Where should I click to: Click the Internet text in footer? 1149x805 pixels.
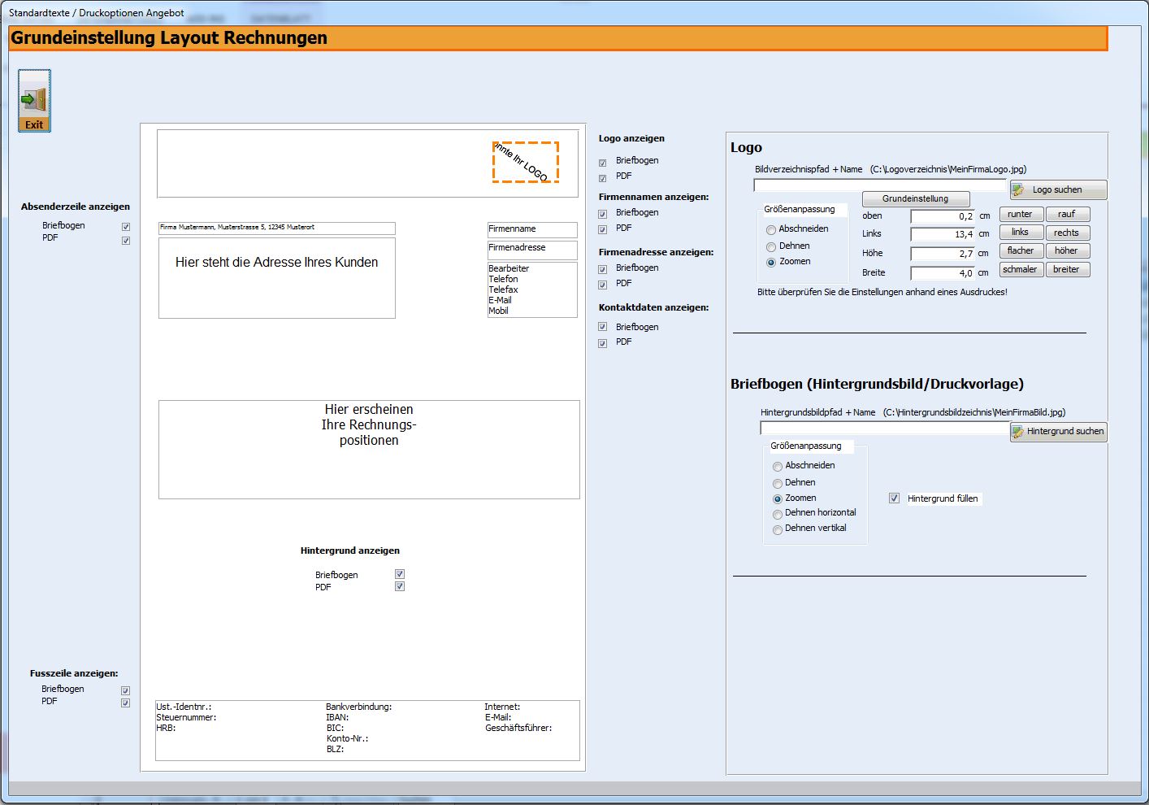pos(502,707)
